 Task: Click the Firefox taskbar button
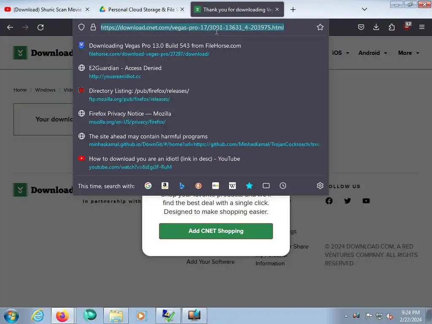point(62,316)
